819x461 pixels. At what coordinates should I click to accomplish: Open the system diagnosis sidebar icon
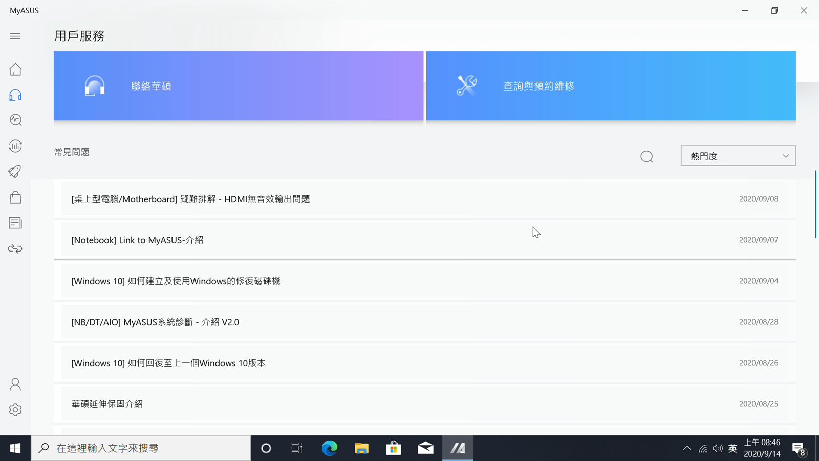point(15,120)
